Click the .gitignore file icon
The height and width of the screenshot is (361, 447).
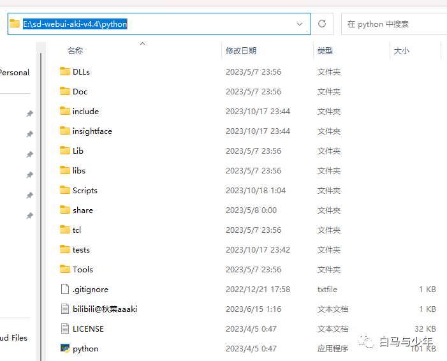[65, 289]
